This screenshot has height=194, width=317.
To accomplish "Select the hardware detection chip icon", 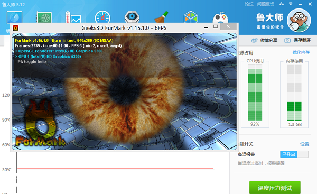I will point(44,17).
